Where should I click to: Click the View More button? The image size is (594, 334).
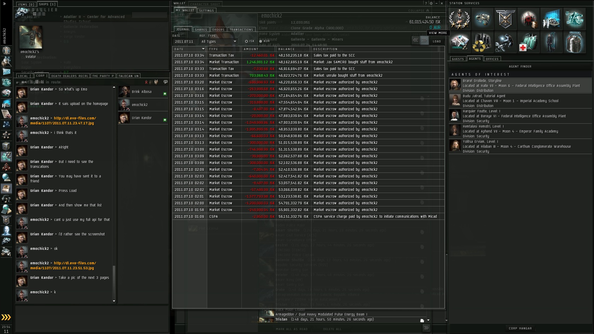point(438,33)
